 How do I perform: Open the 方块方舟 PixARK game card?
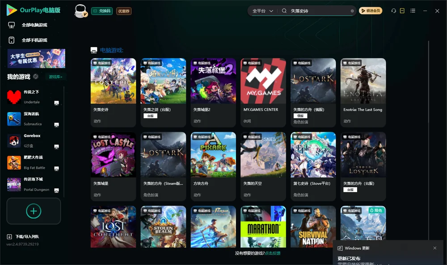click(213, 167)
